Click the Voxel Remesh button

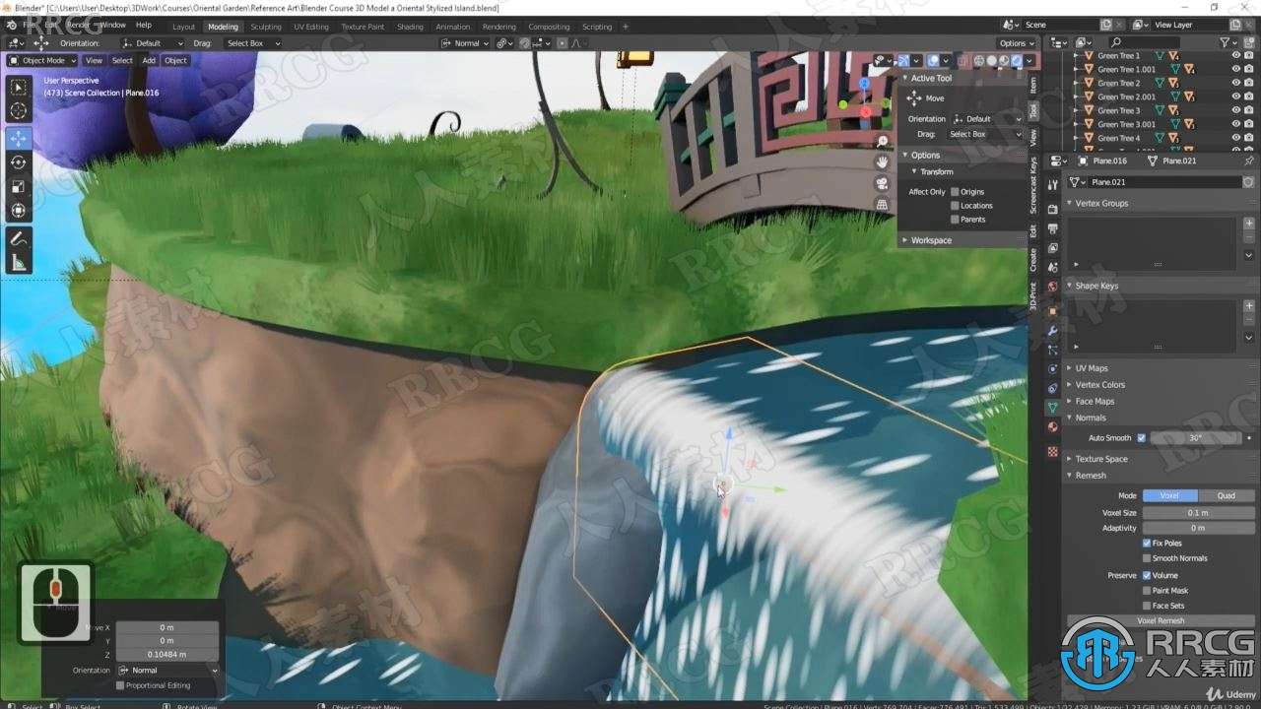1161,621
